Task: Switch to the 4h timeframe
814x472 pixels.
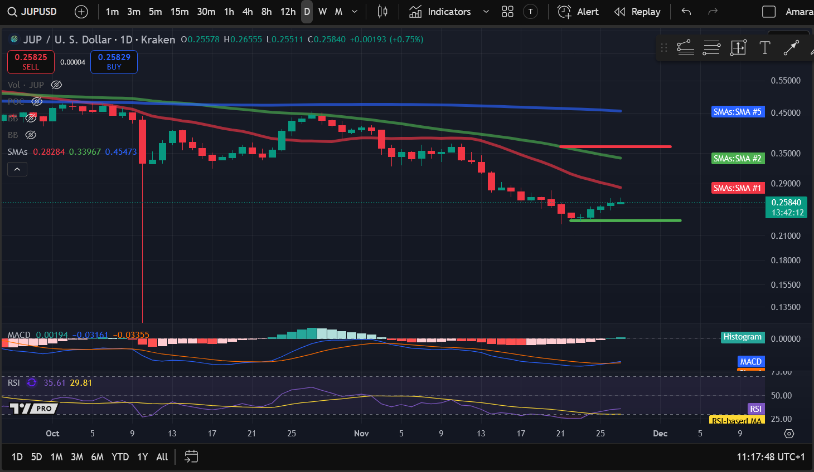Action: 248,12
